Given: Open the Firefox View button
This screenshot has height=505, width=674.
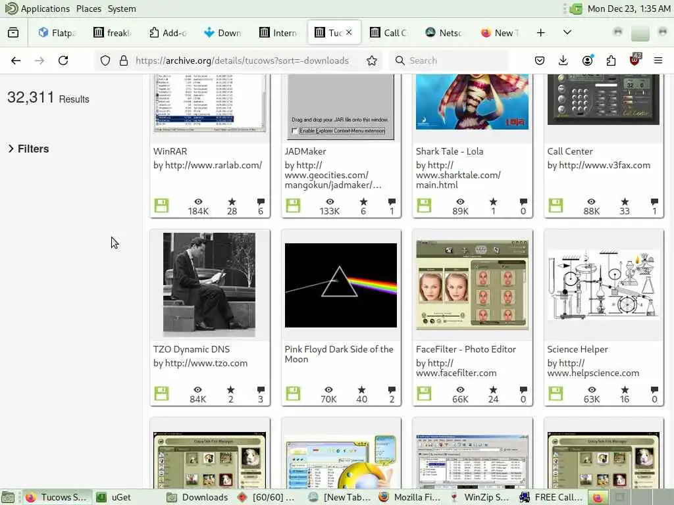Looking at the screenshot, I should 13,33.
